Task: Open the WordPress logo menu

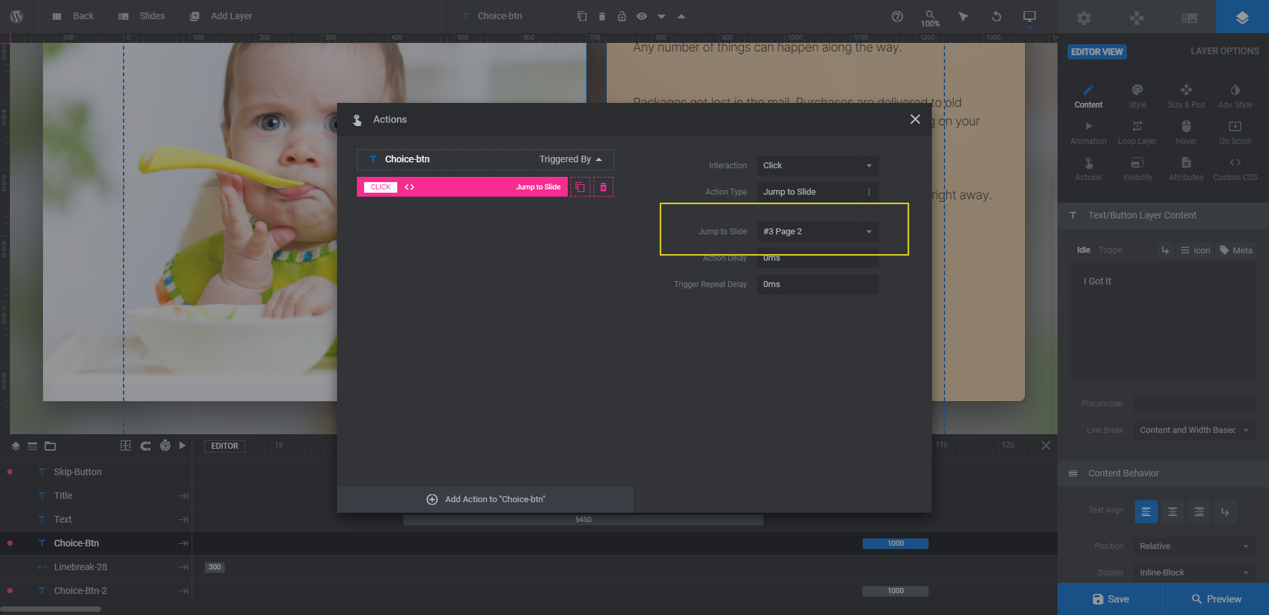Action: pyautogui.click(x=17, y=16)
